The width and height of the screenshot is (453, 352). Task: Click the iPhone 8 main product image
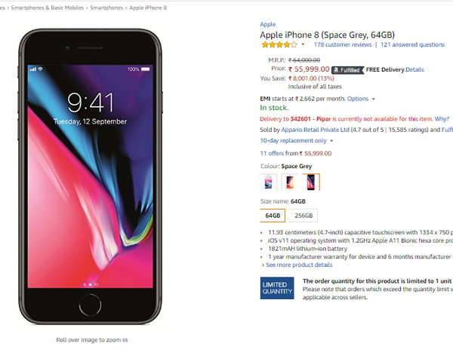[90, 176]
